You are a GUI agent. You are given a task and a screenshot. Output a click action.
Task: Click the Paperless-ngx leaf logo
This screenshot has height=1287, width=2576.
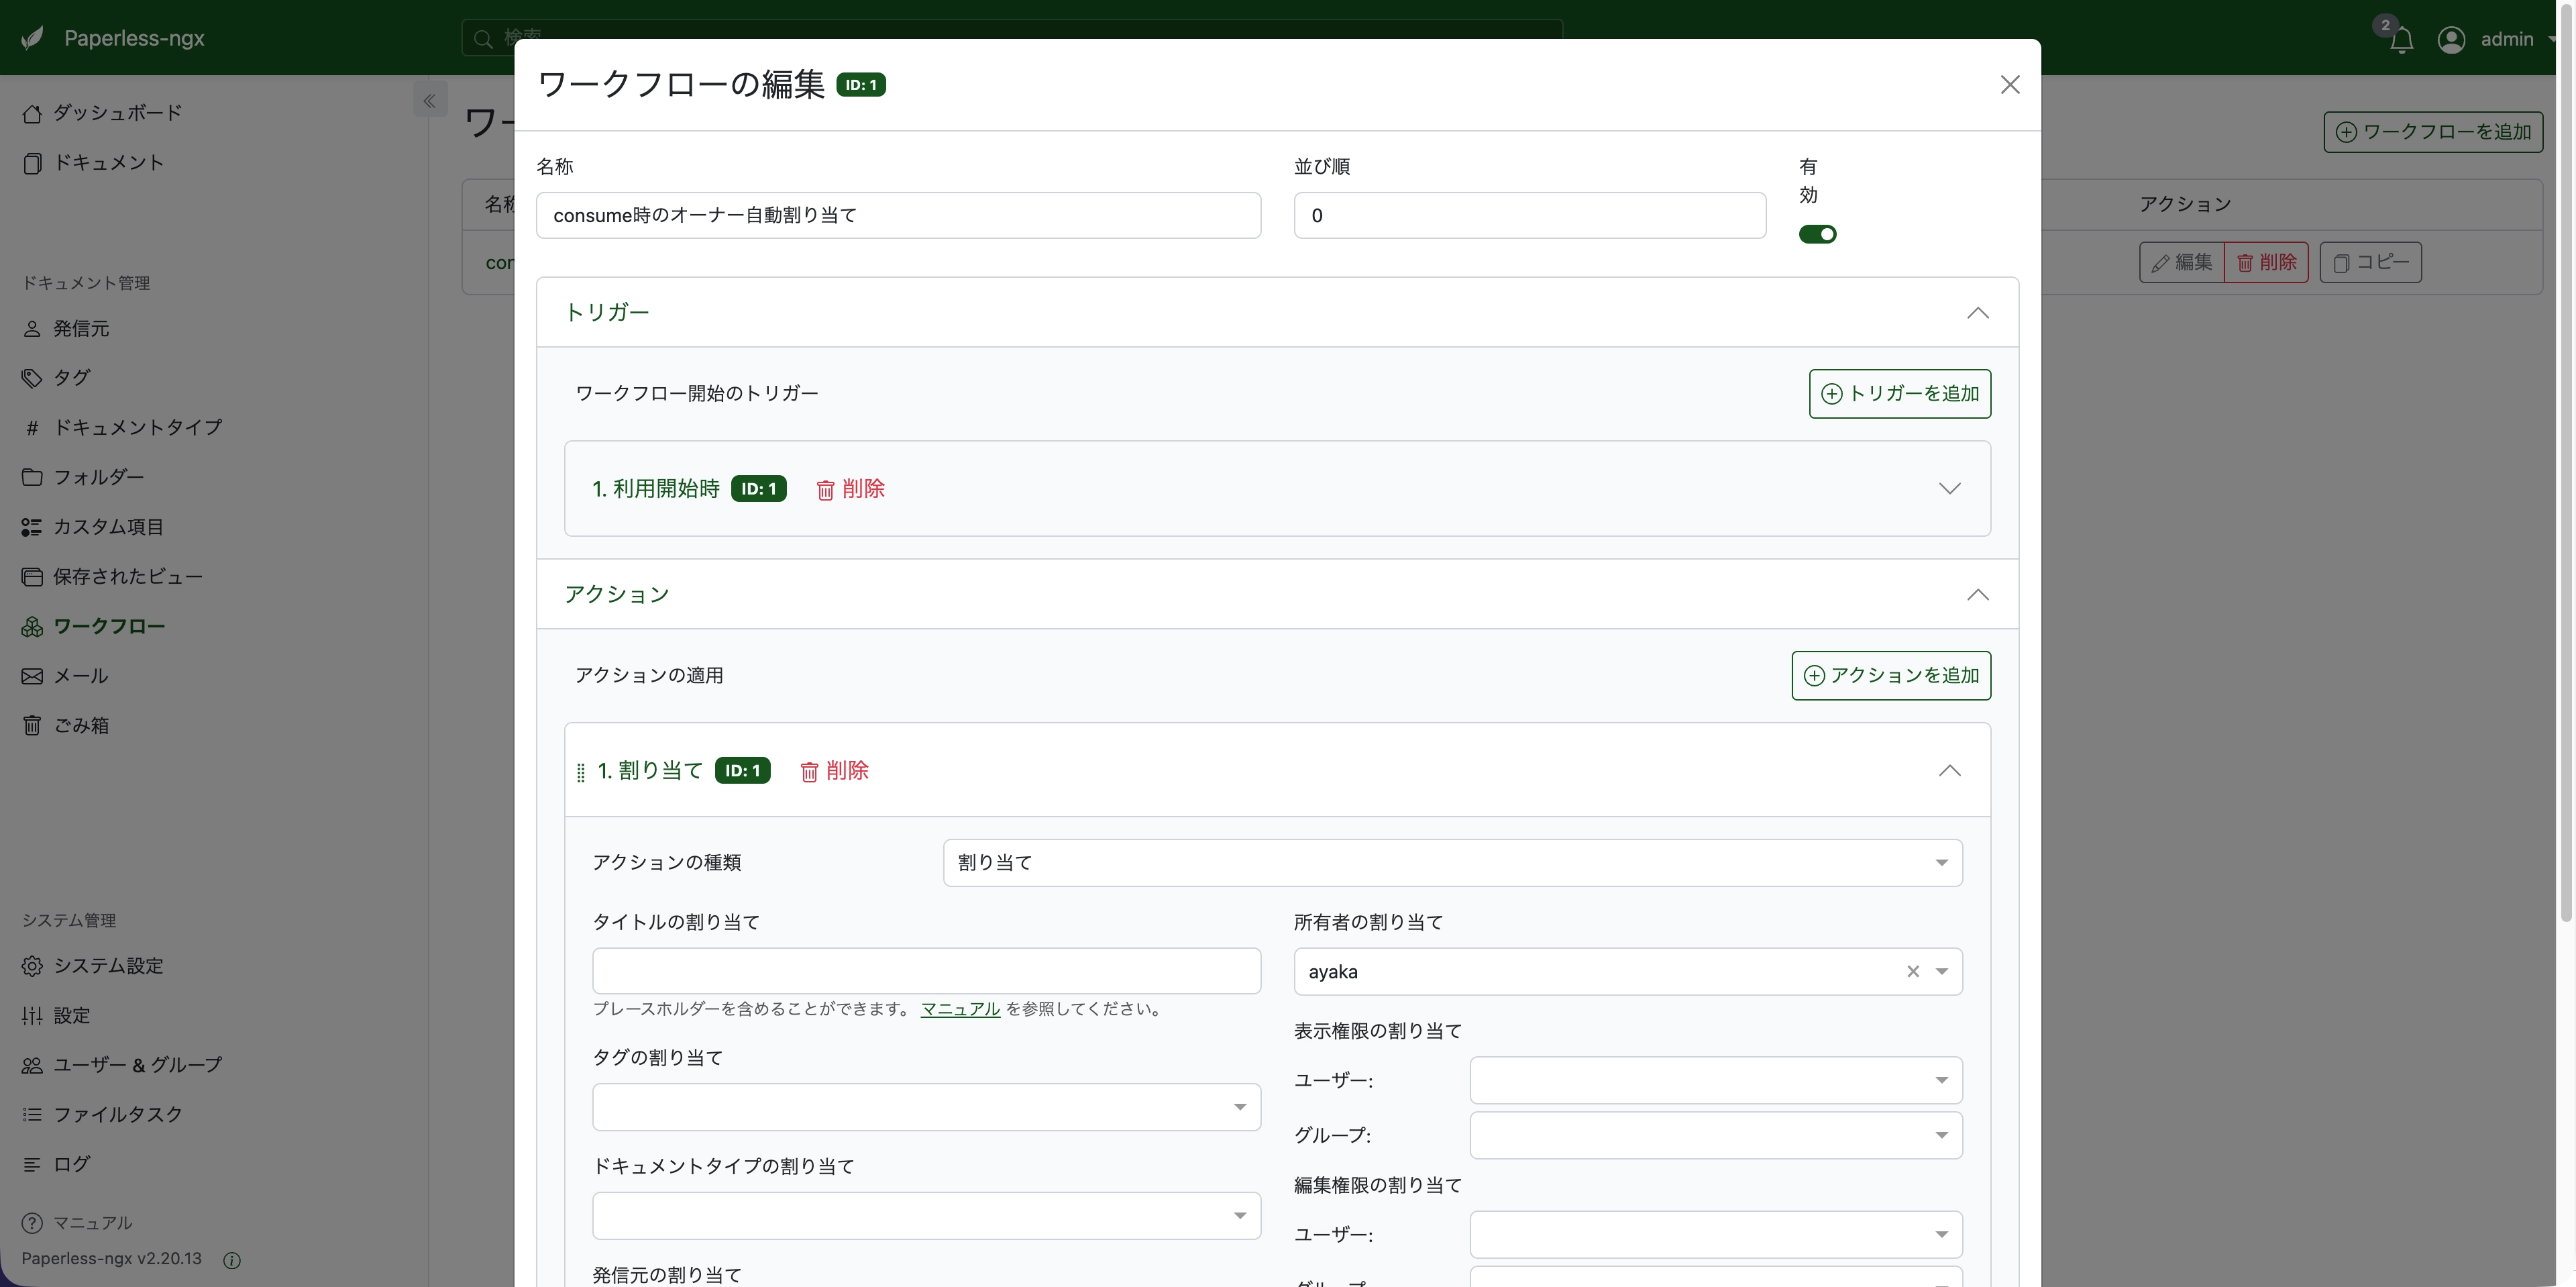32,38
